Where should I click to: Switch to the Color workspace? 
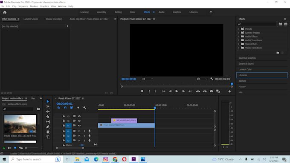click(133, 12)
